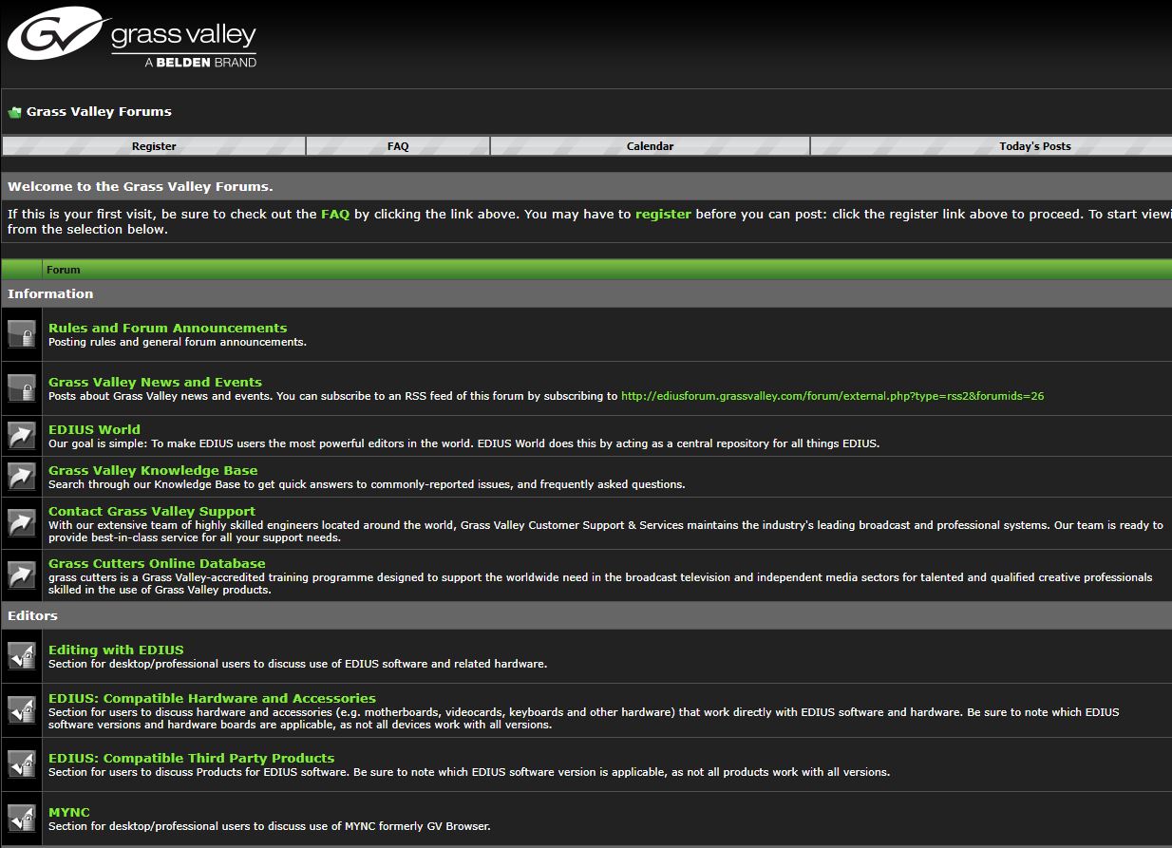The width and height of the screenshot is (1172, 848).
Task: Open Grass Valley News and Events forum
Action: [x=155, y=382]
